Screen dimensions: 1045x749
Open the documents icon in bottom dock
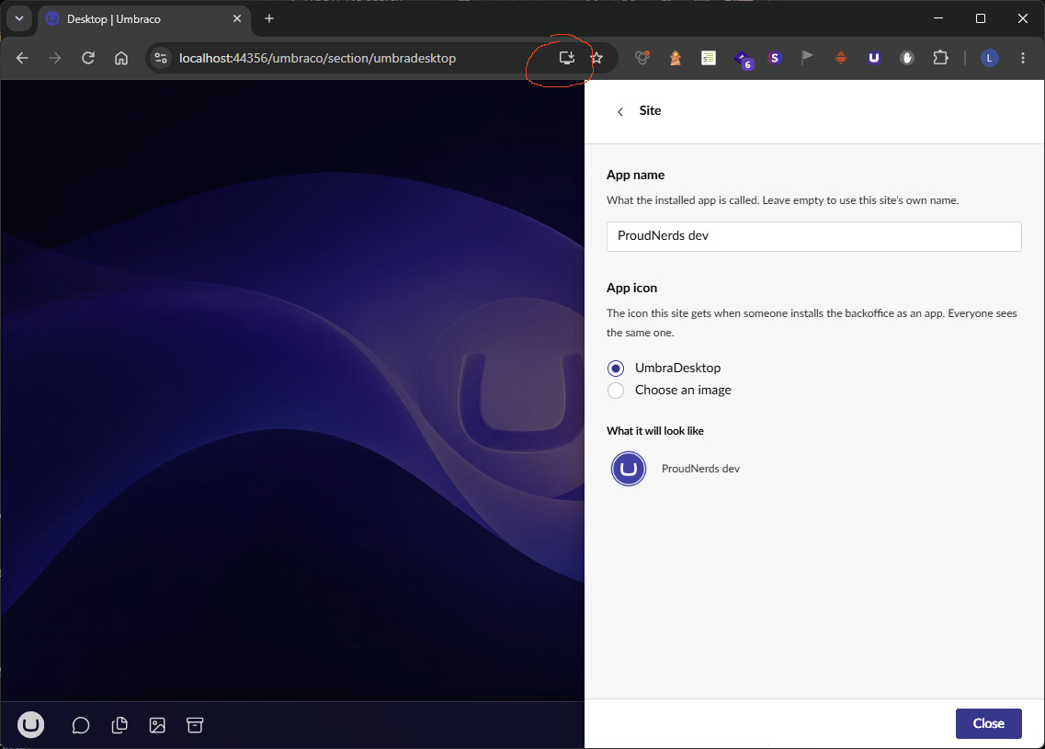(119, 725)
